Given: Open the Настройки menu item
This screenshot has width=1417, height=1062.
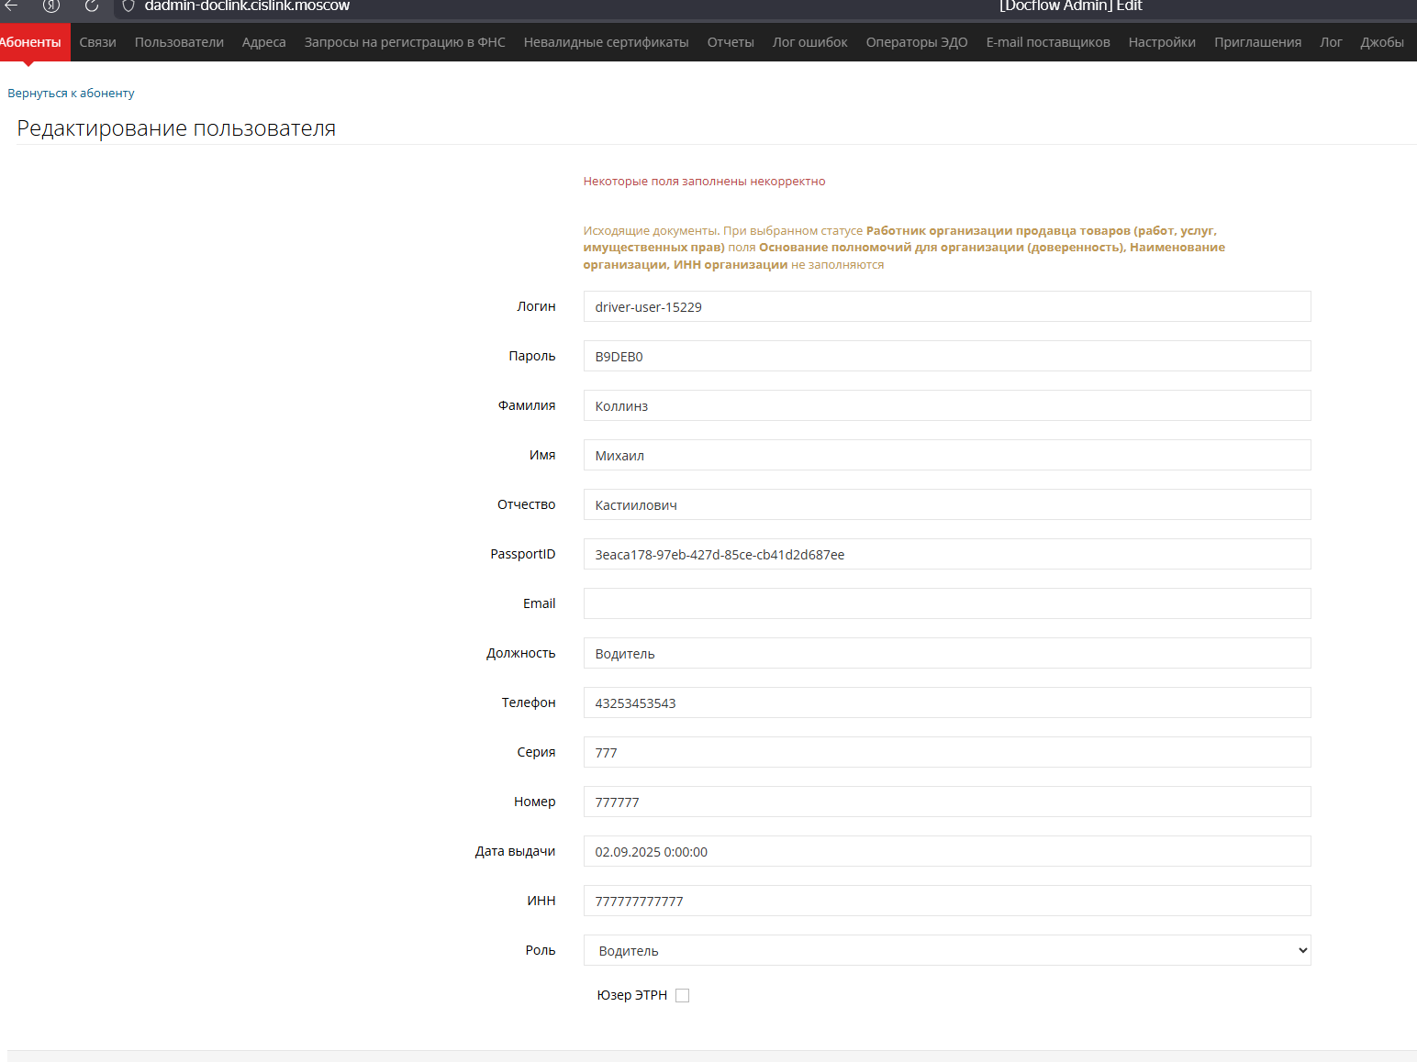Looking at the screenshot, I should 1162,42.
